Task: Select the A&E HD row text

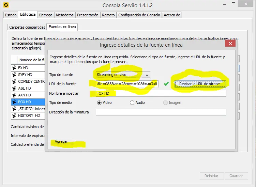Action: click(25, 88)
